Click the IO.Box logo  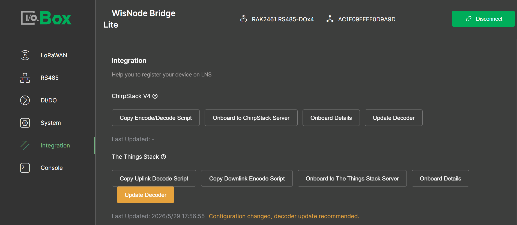[x=46, y=18]
